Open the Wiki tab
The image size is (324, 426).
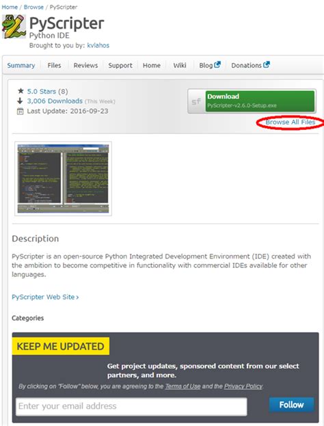(x=180, y=66)
